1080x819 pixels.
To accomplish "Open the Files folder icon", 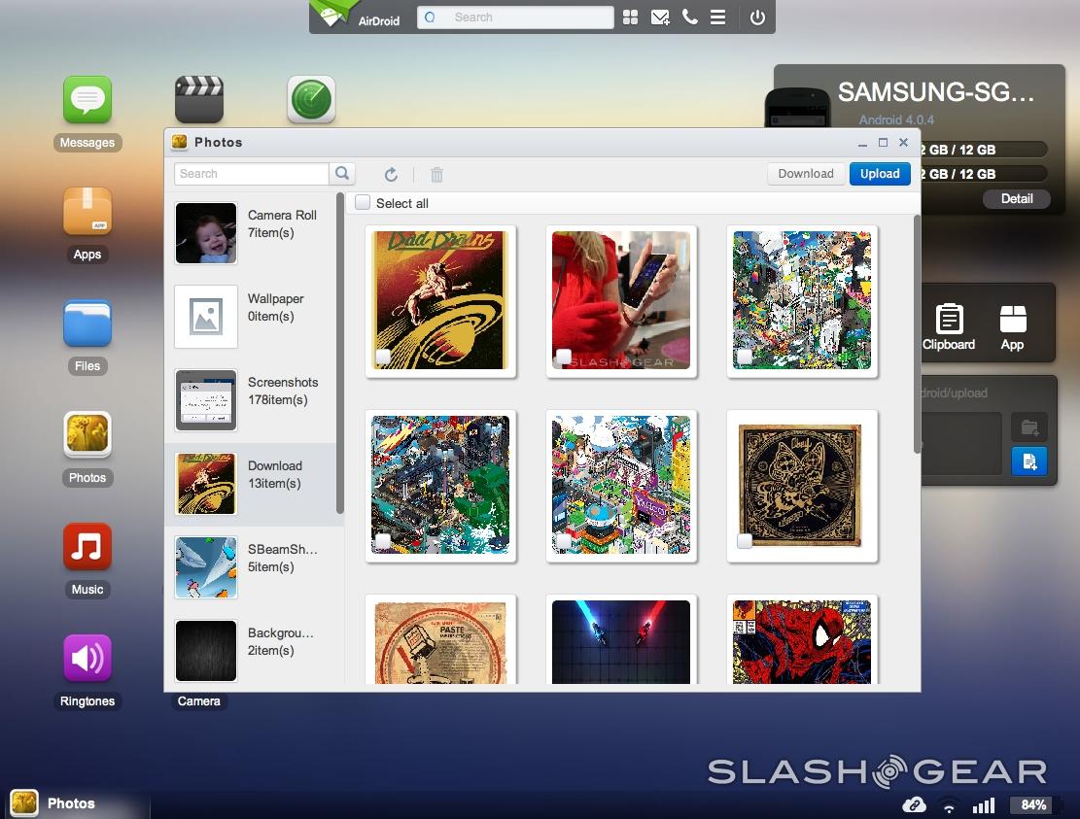I will click(x=87, y=324).
